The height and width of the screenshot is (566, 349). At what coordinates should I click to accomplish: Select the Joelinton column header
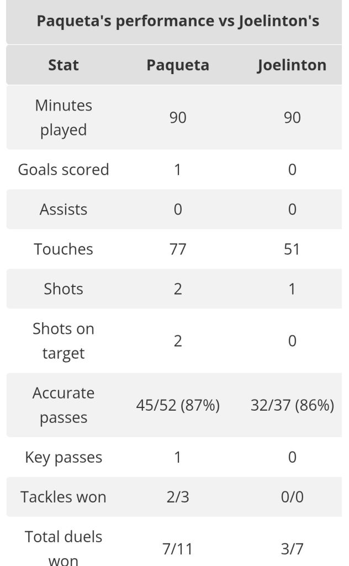(x=292, y=65)
